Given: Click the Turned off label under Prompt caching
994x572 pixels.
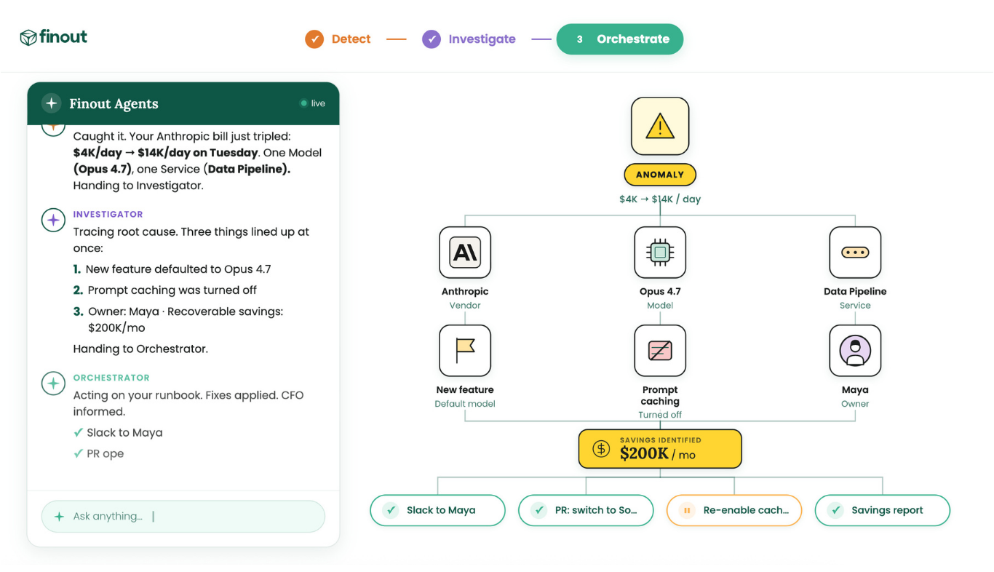Looking at the screenshot, I should [x=660, y=415].
